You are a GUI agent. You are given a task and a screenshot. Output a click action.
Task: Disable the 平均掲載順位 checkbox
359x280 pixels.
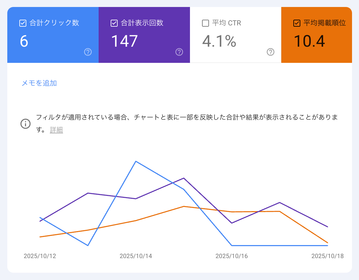coord(297,23)
